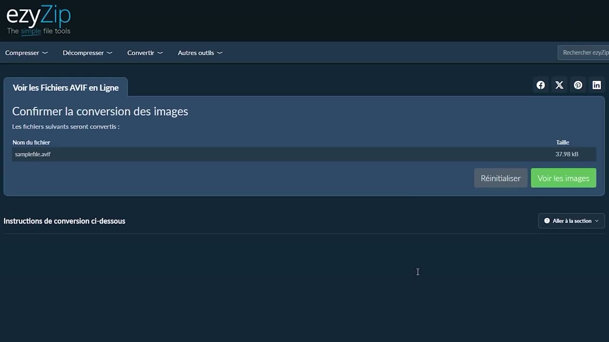Open the Convertir menu
The width and height of the screenshot is (609, 342).
[145, 53]
